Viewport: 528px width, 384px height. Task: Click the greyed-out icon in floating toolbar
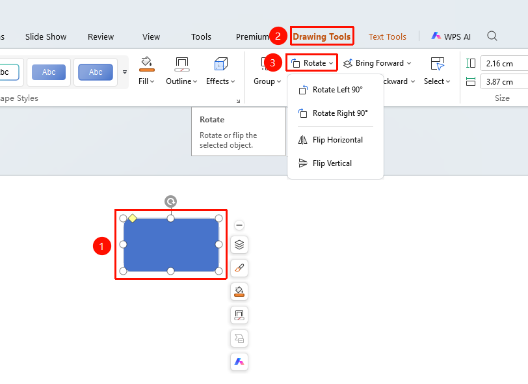[x=239, y=338]
